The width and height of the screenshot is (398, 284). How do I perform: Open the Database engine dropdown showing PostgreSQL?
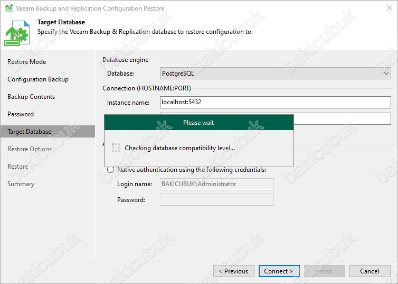coord(276,74)
